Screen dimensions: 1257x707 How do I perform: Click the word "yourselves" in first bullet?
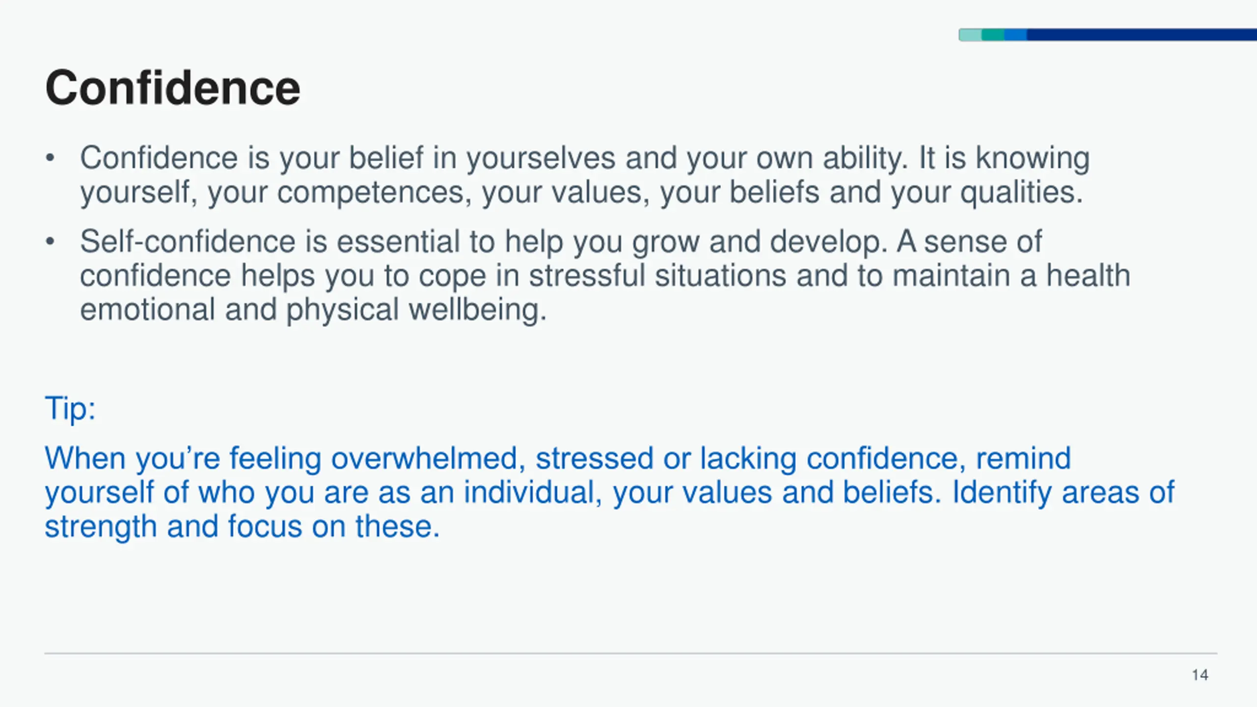point(541,158)
